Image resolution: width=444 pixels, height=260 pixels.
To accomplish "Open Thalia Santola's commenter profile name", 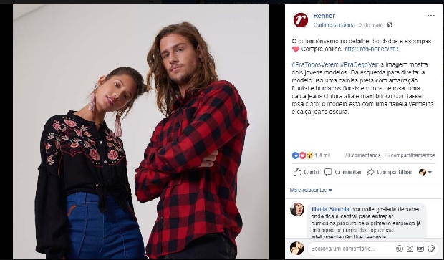I will coord(330,210).
